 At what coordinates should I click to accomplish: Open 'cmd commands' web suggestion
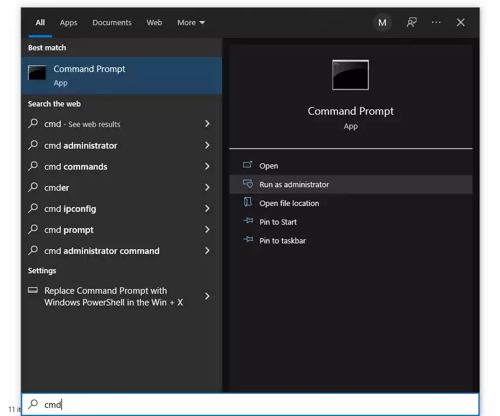tap(122, 167)
